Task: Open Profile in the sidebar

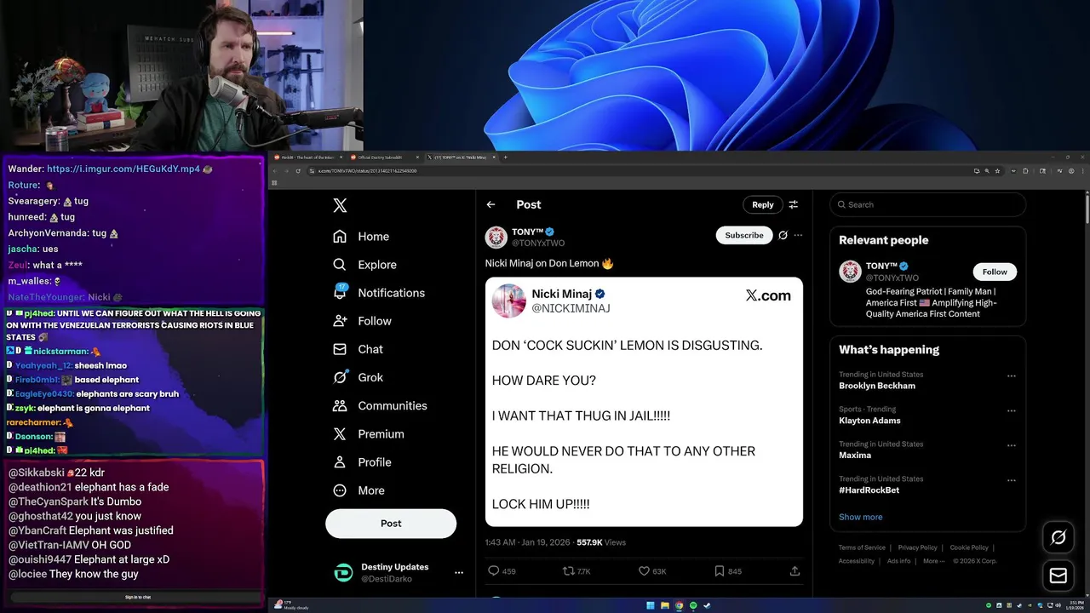Action: tap(362, 462)
